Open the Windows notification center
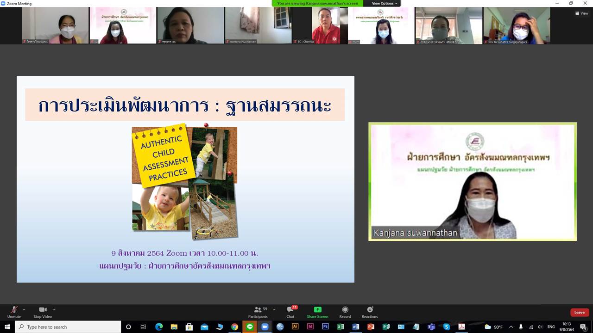The width and height of the screenshot is (593, 333). (x=583, y=327)
